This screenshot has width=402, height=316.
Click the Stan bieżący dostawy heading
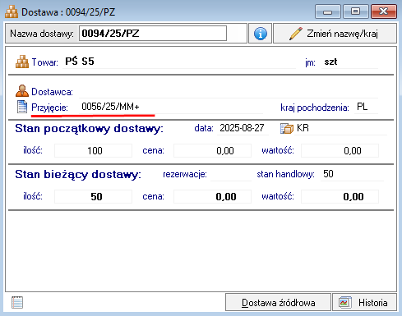point(78,175)
